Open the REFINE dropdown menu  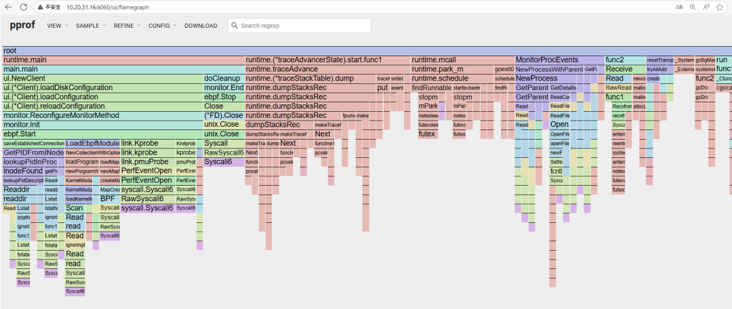[x=127, y=26]
